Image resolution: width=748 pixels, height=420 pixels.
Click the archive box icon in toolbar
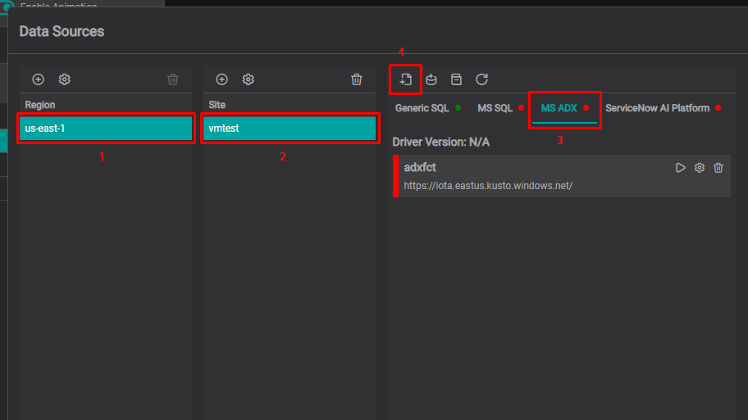coord(456,79)
